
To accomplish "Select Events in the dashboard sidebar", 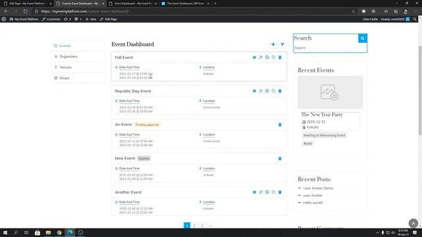I will [78, 46].
